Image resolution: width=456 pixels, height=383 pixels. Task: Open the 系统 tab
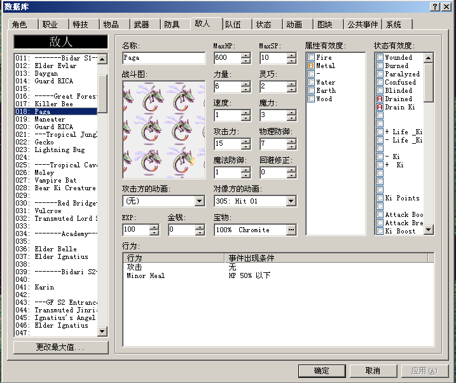pos(397,24)
